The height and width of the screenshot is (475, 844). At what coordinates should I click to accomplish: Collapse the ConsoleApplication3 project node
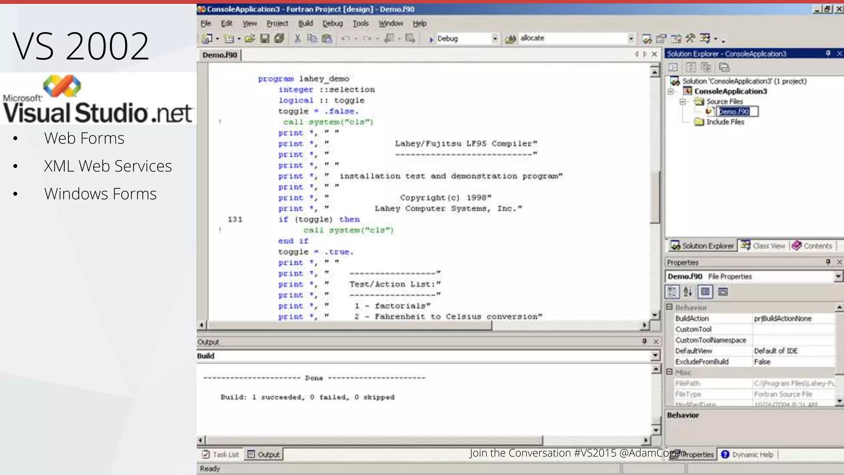671,92
